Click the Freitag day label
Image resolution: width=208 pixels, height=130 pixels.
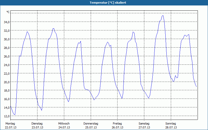(x=117, y=124)
